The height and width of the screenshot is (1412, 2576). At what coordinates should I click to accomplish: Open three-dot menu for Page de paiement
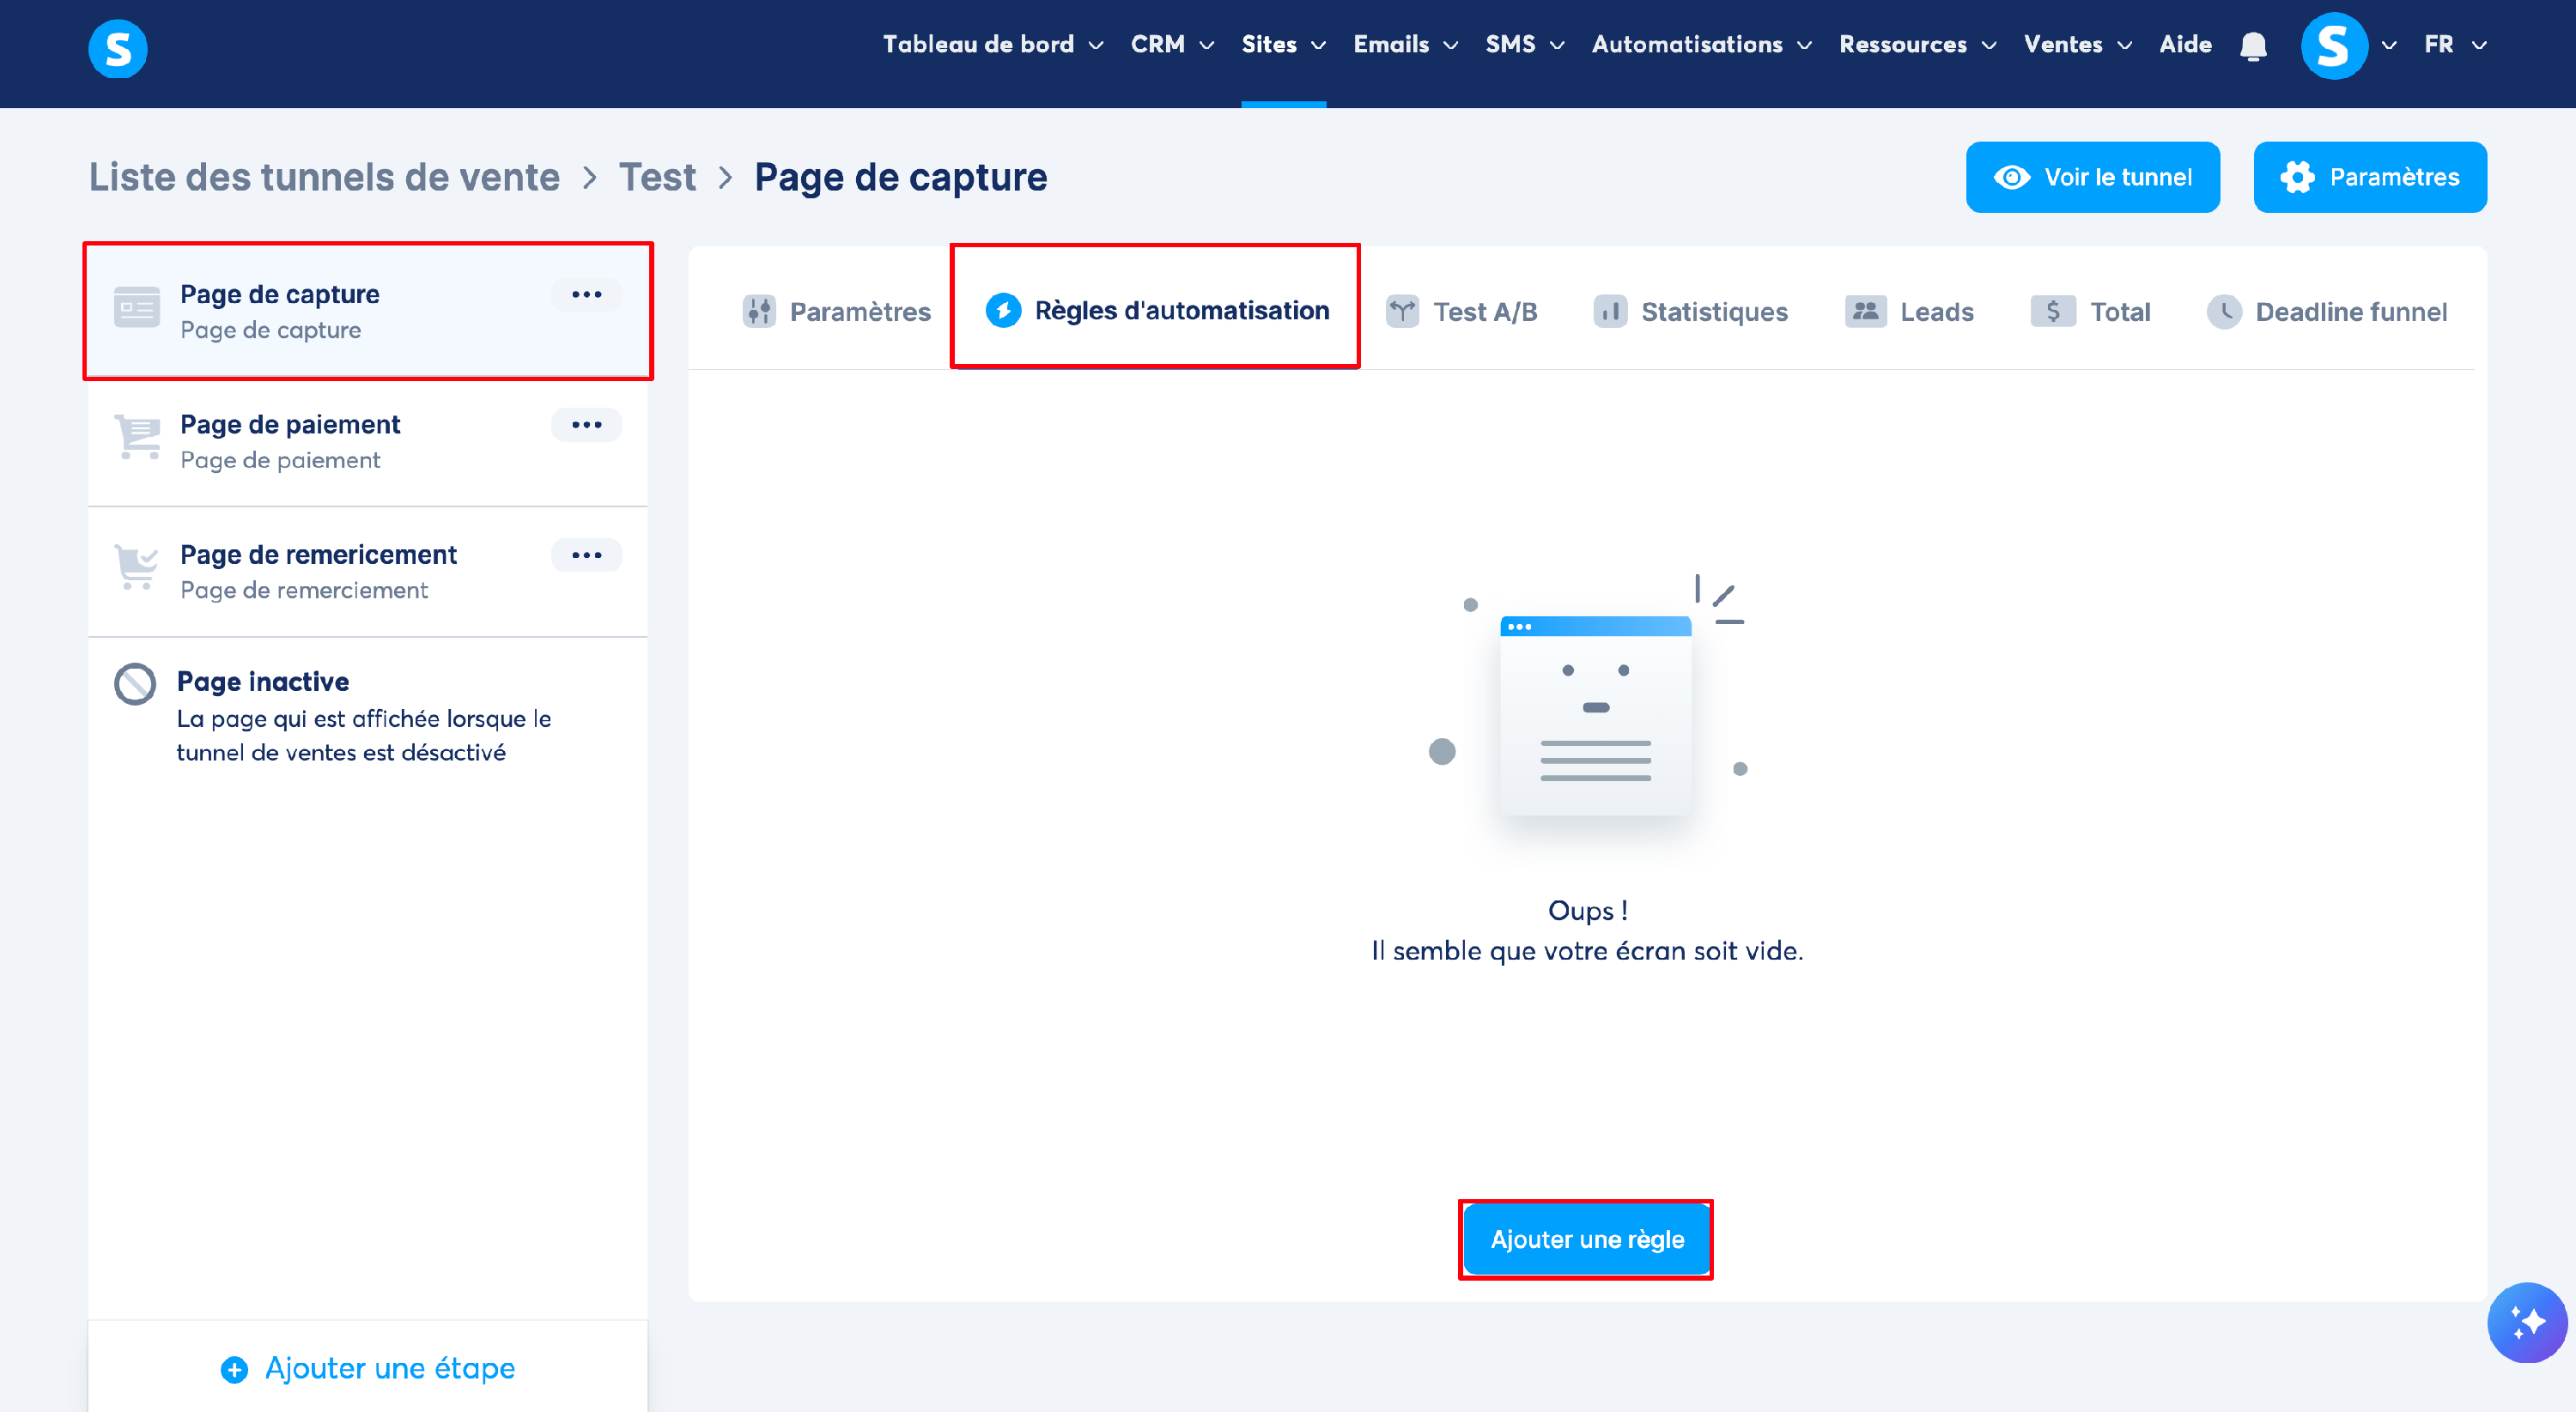click(586, 425)
